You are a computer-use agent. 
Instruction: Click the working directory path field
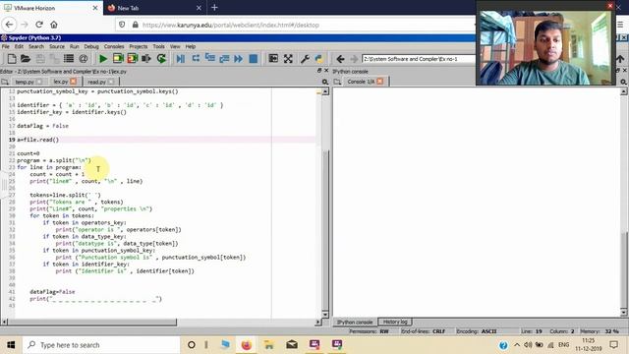coord(419,59)
